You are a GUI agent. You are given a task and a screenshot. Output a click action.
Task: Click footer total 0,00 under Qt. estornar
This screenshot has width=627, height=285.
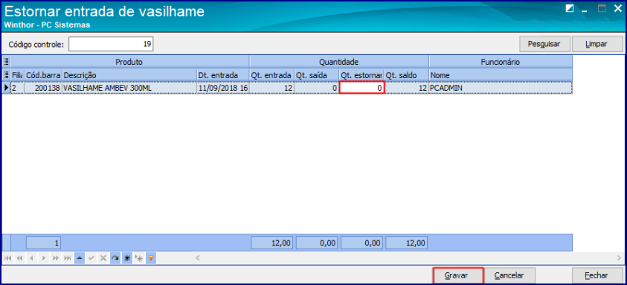click(x=362, y=243)
